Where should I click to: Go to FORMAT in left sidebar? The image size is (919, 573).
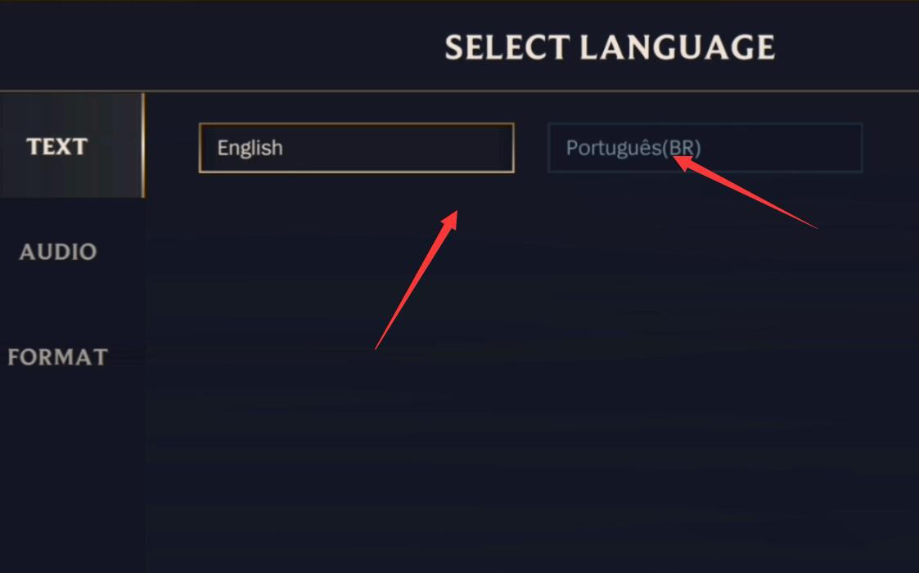coord(58,357)
